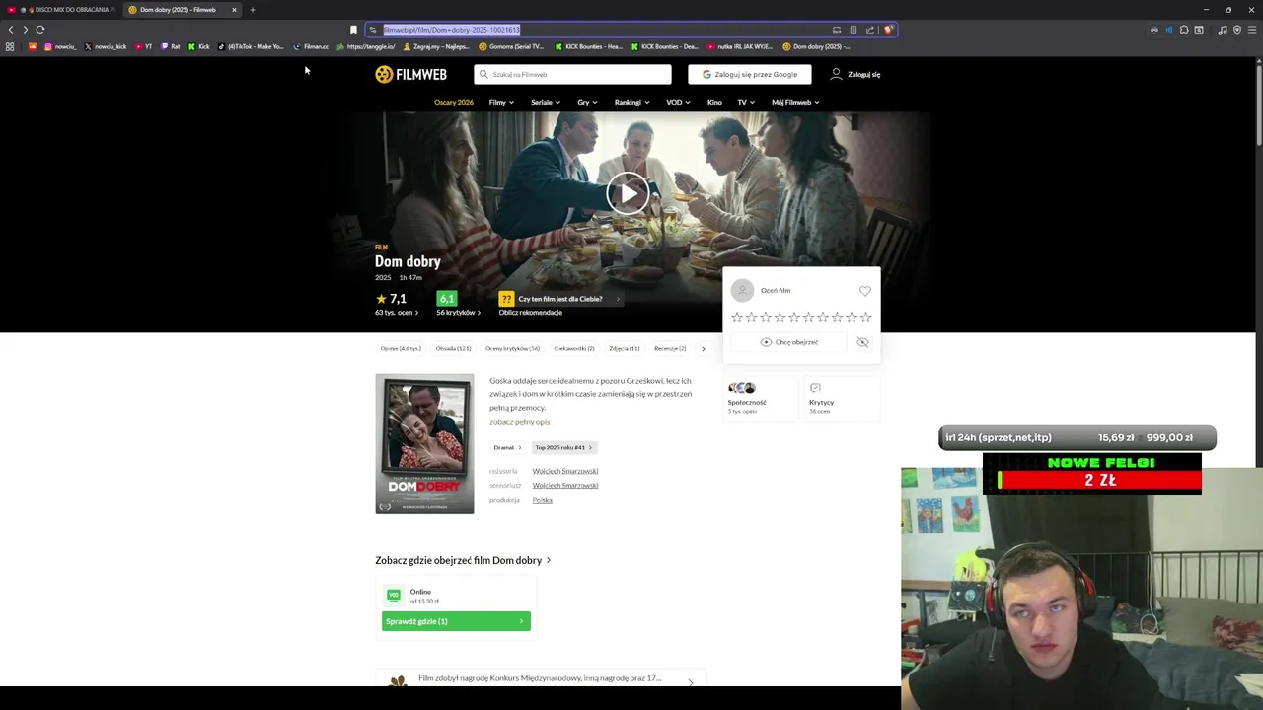Rate the film ten stars
Image resolution: width=1263 pixels, height=710 pixels.
(x=865, y=318)
